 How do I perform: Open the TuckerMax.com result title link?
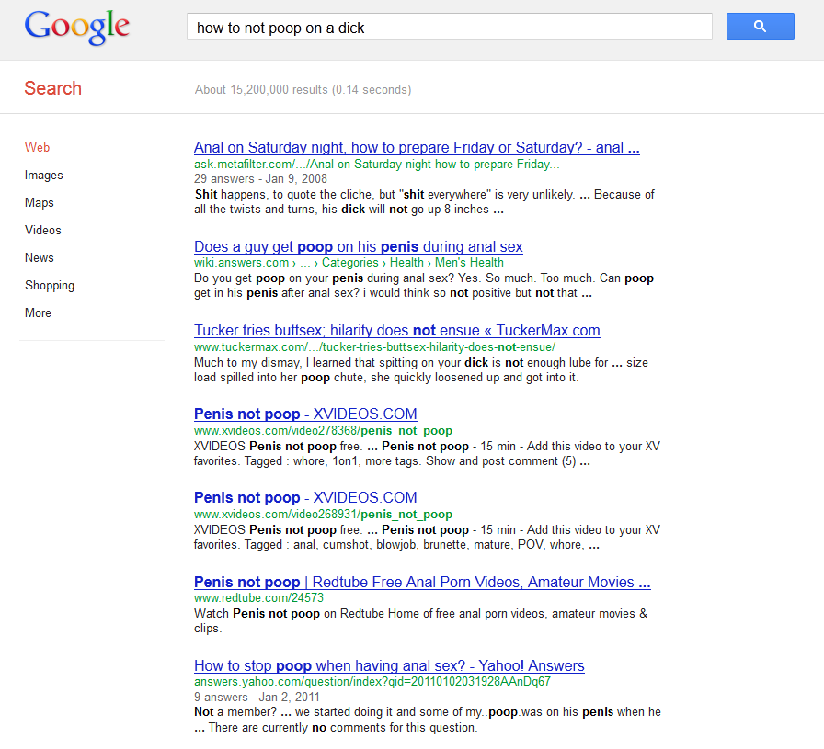396,330
